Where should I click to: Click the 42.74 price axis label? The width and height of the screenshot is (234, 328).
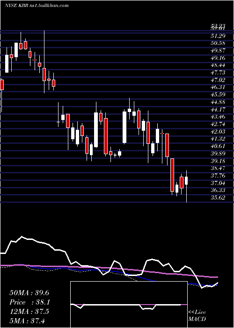(x=218, y=124)
